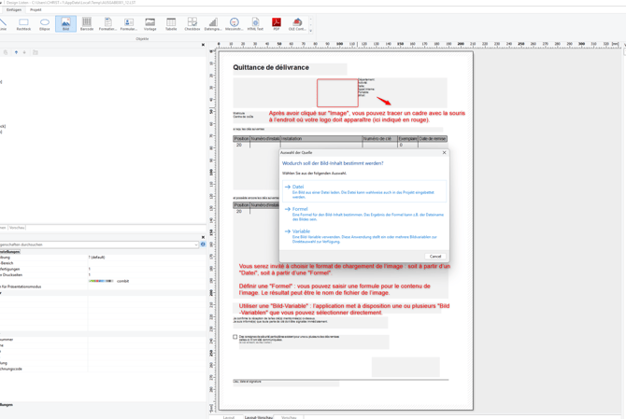The image size is (626, 419).
Task: Choose the Datei source option
Action: 298,187
